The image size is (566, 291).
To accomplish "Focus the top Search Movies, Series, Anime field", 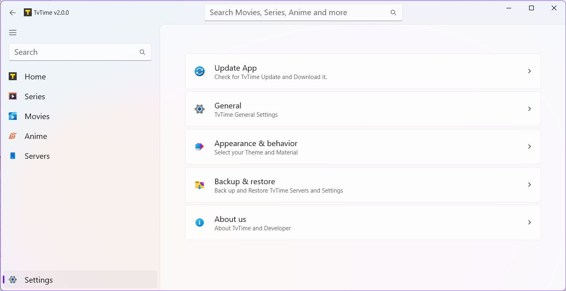I will [x=303, y=12].
